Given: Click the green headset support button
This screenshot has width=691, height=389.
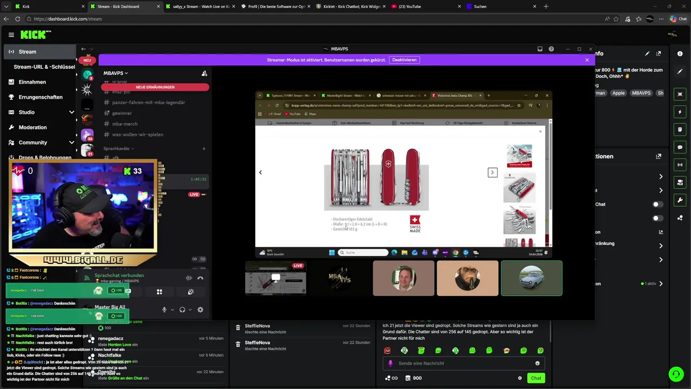Looking at the screenshot, I should (676, 374).
